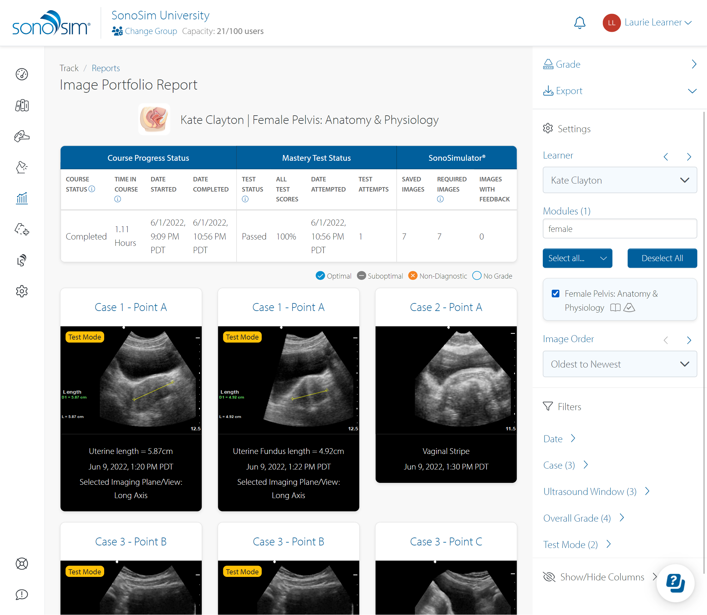Click the SonoSim University title
707x615 pixels.
click(160, 16)
